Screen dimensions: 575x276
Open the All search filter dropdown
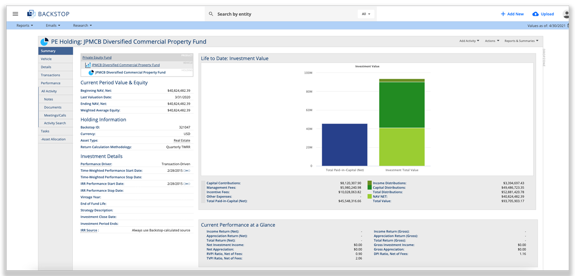366,14
